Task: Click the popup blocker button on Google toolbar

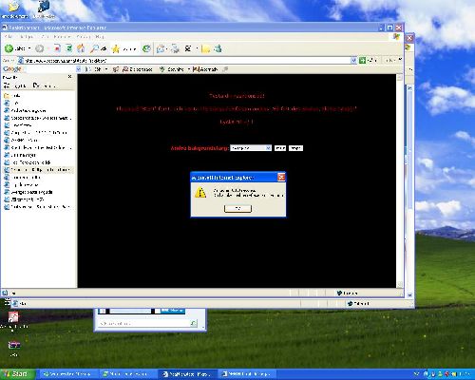Action: point(138,69)
